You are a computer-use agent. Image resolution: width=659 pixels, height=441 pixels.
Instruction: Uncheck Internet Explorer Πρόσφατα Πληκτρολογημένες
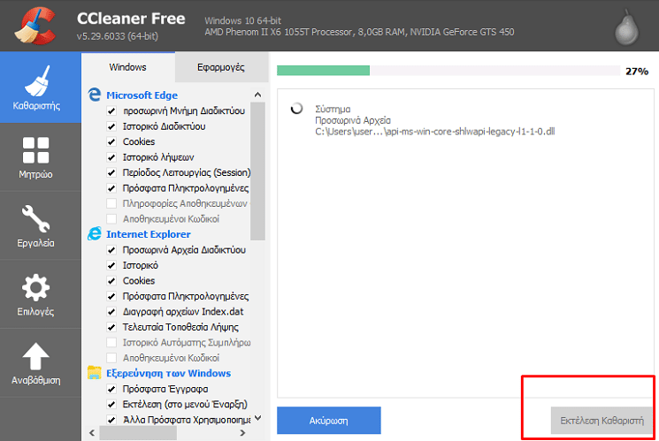[x=111, y=296]
